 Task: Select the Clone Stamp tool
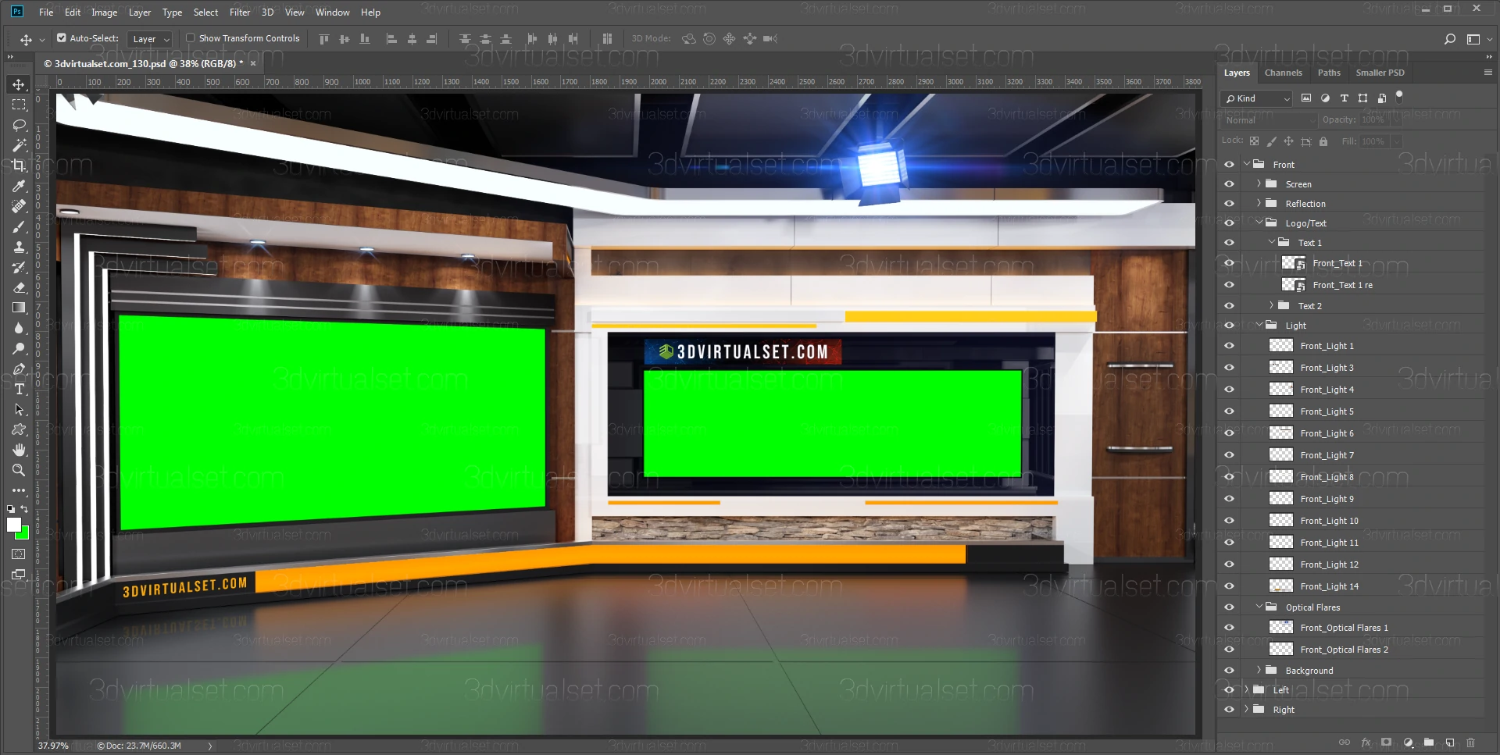tap(19, 247)
